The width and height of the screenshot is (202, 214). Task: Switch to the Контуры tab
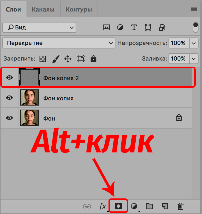click(x=79, y=10)
